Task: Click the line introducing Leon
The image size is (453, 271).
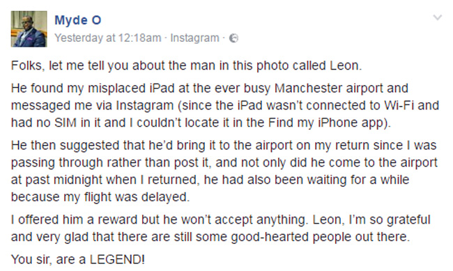Action: pyautogui.click(x=186, y=65)
